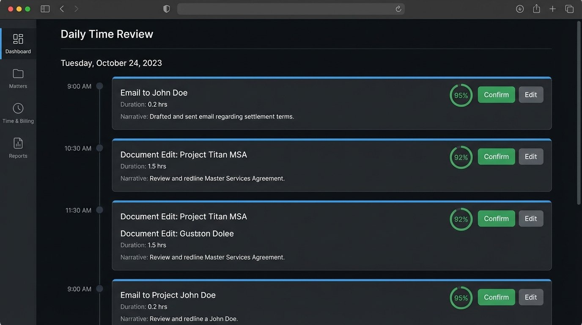The width and height of the screenshot is (582, 325).
Task: Confirm the Email to John Doe entry
Action: pos(496,94)
